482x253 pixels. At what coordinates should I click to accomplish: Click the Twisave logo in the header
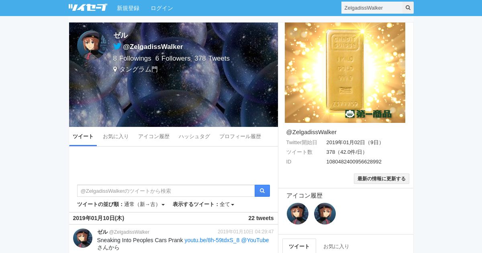pyautogui.click(x=88, y=8)
